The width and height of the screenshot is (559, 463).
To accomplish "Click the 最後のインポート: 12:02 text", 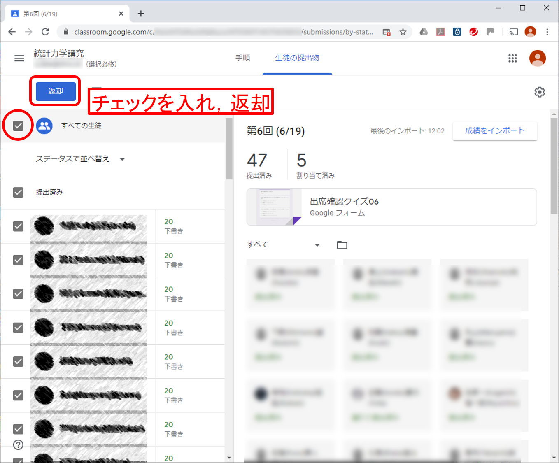I will 407,131.
